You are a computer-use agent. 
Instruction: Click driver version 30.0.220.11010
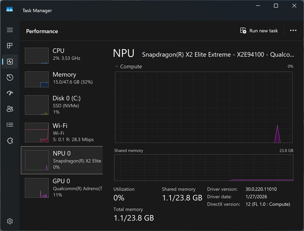click(261, 189)
